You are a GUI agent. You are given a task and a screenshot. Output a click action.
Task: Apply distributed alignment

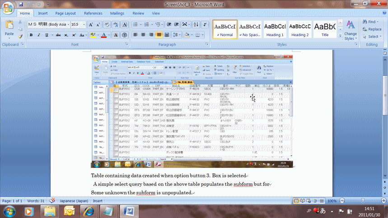pyautogui.click(x=167, y=35)
